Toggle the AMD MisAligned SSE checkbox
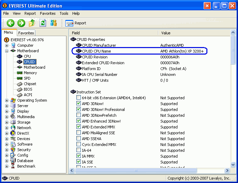This screenshot has height=183, width=238. [78, 133]
